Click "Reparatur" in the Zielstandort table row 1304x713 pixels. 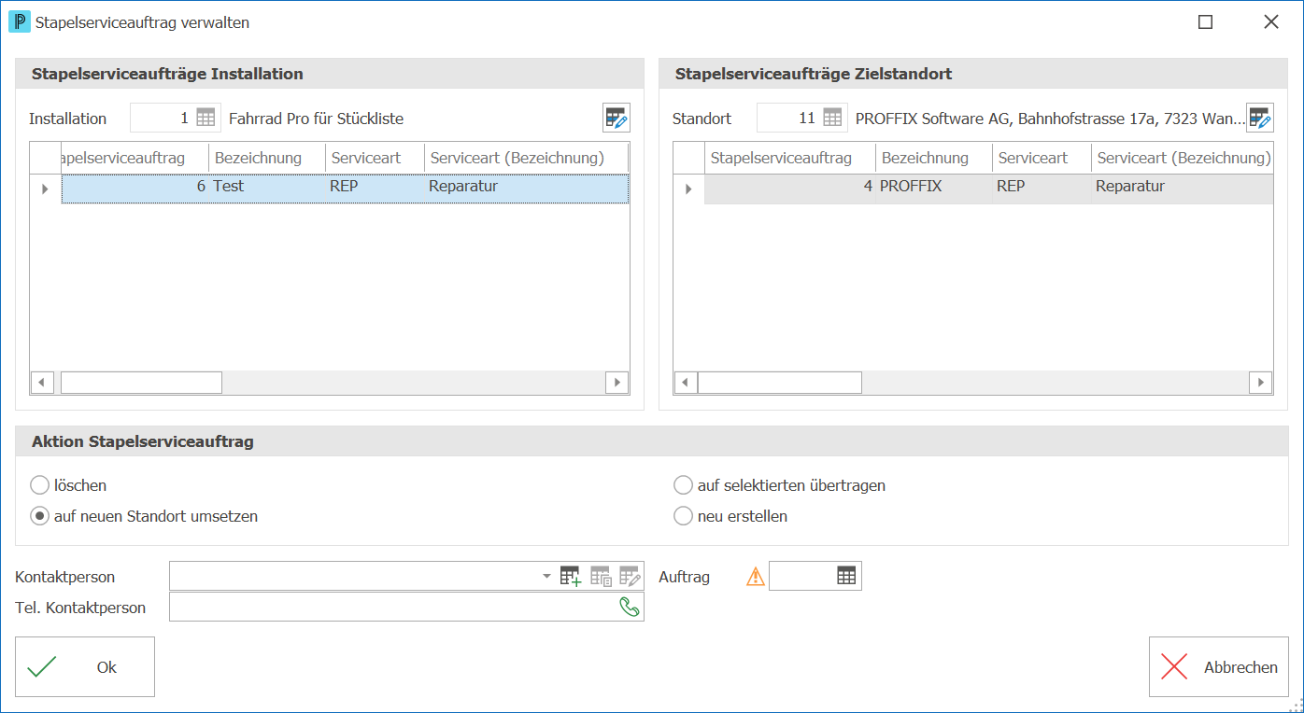(1130, 187)
